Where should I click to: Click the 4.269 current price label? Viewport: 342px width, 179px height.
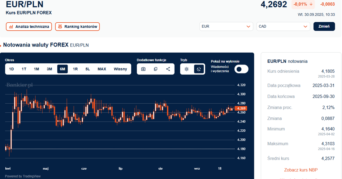[x=241, y=108]
